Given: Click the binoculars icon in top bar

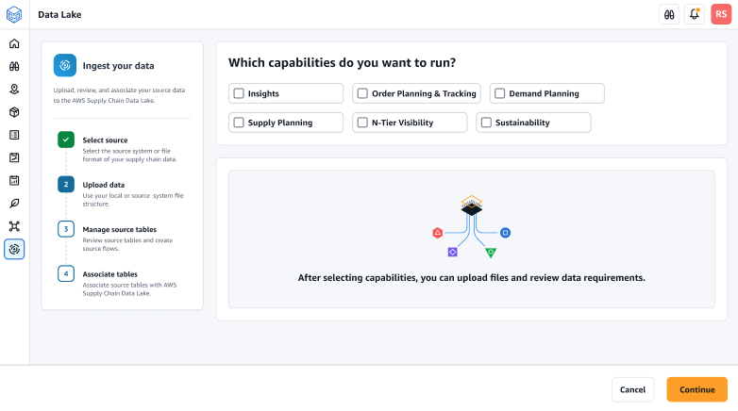Looking at the screenshot, I should 668,14.
